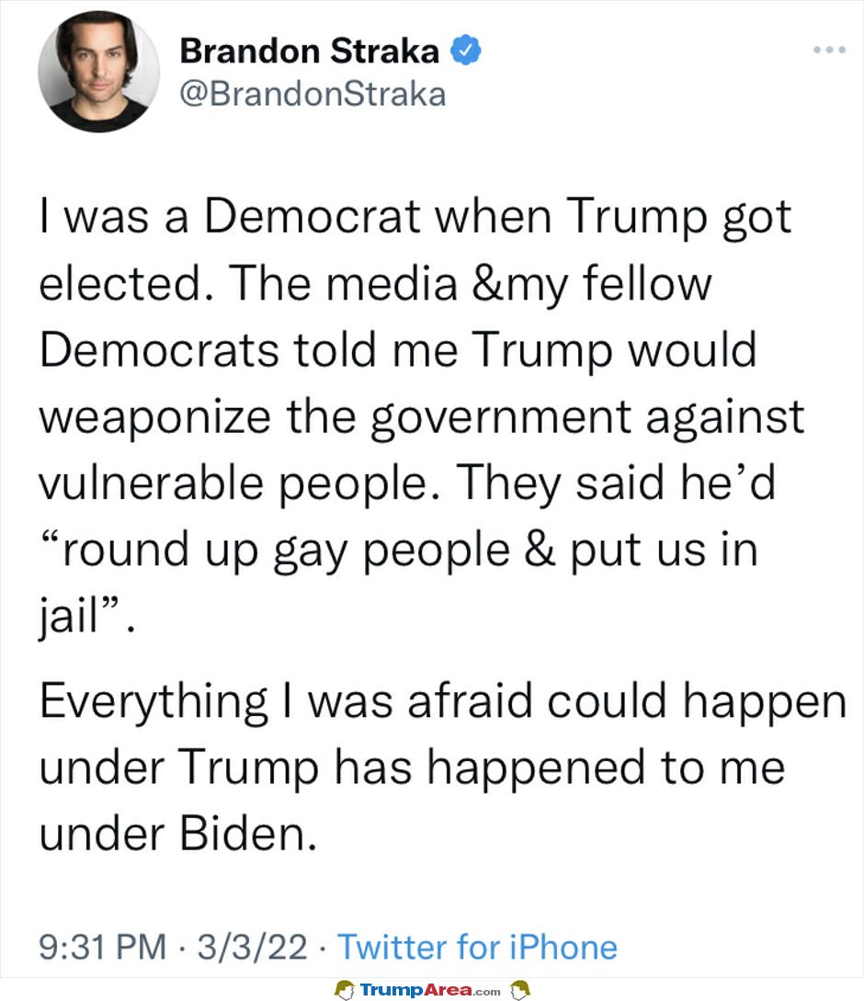Click the word jail in the quote
This screenshot has height=1001, width=864.
70,617
